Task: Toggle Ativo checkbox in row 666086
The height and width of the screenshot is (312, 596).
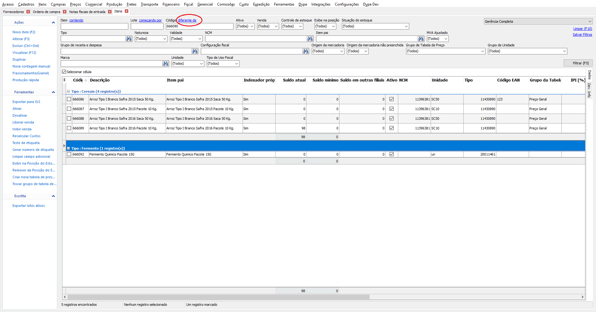Action: pos(392,99)
